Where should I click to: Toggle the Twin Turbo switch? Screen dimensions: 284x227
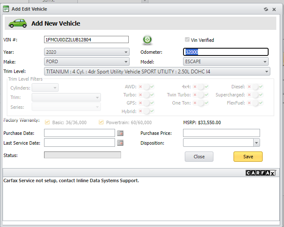[x=201, y=95]
